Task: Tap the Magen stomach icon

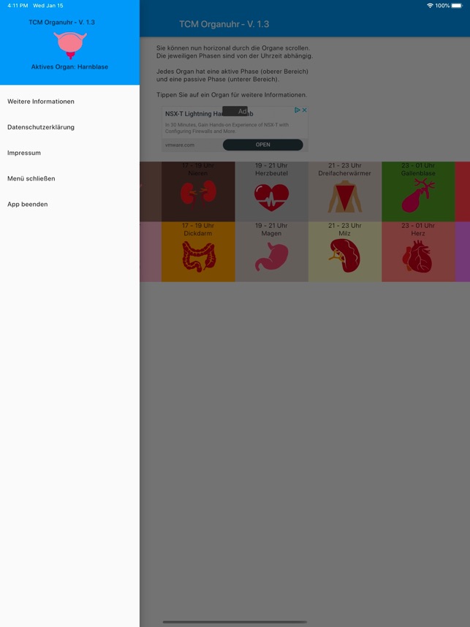Action: 272,256
